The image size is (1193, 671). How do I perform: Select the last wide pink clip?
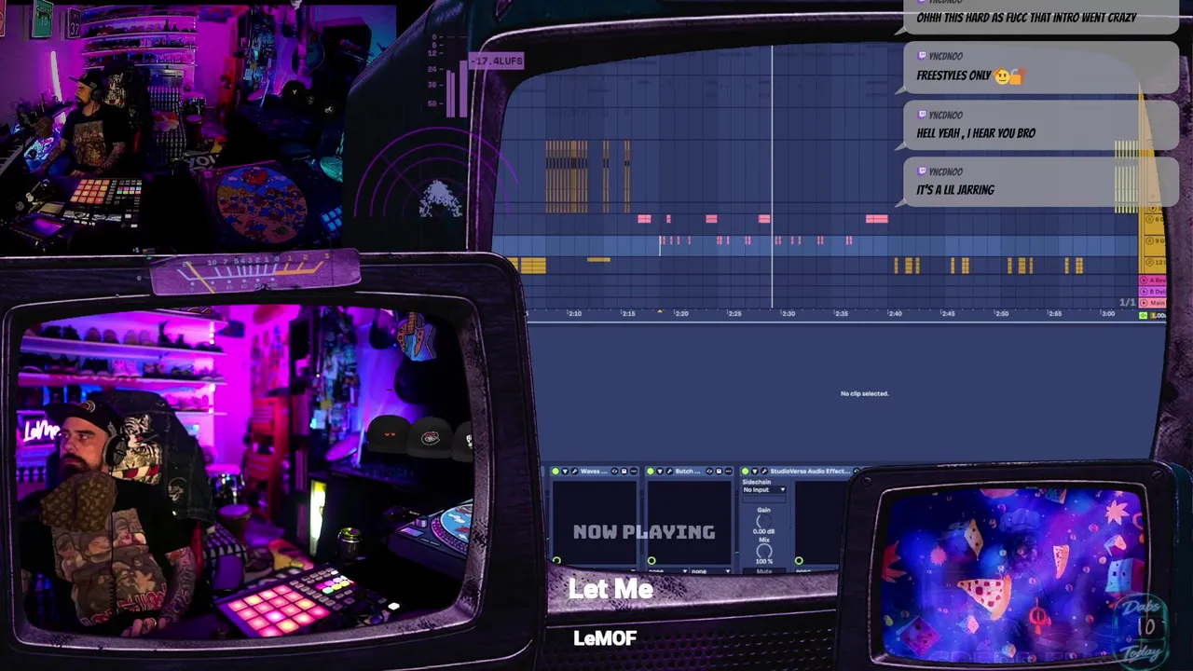[876, 219]
